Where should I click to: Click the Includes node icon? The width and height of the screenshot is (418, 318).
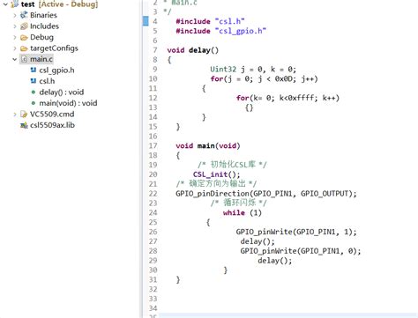coord(24,26)
